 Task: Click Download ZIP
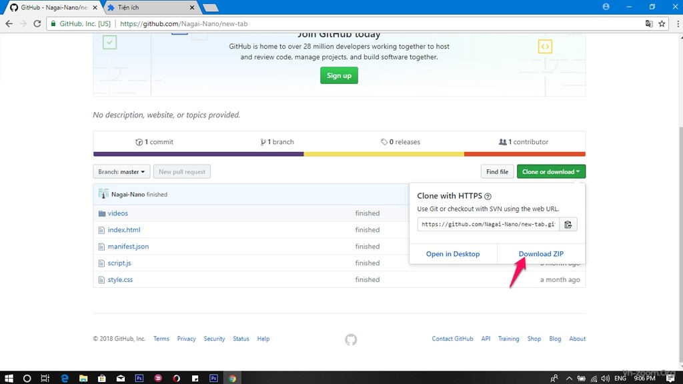point(541,254)
